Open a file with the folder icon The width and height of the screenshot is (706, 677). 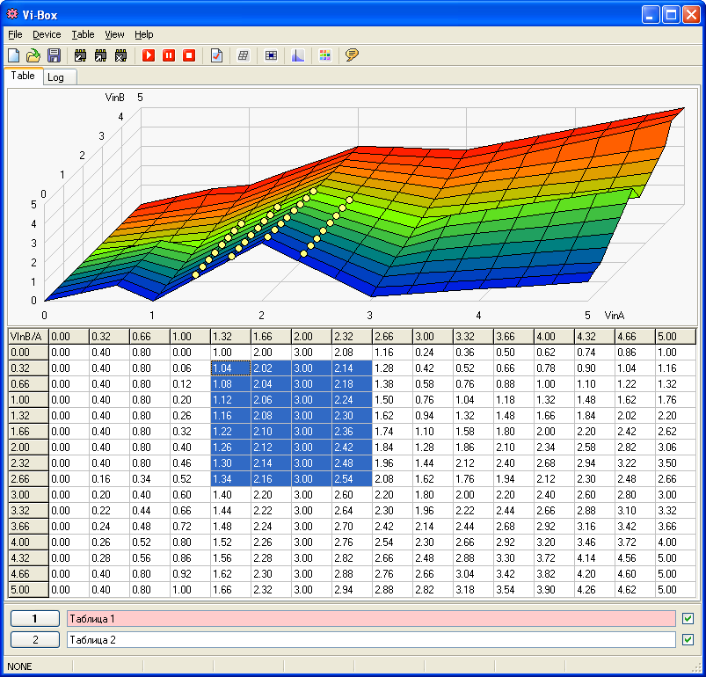tap(33, 55)
